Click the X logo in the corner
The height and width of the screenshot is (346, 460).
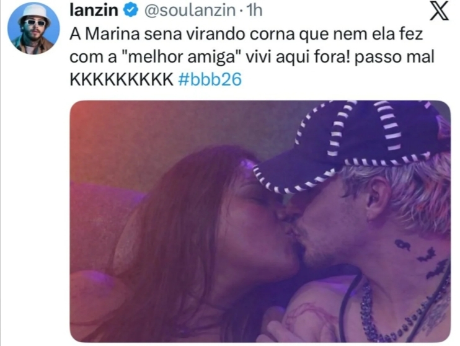click(x=439, y=11)
